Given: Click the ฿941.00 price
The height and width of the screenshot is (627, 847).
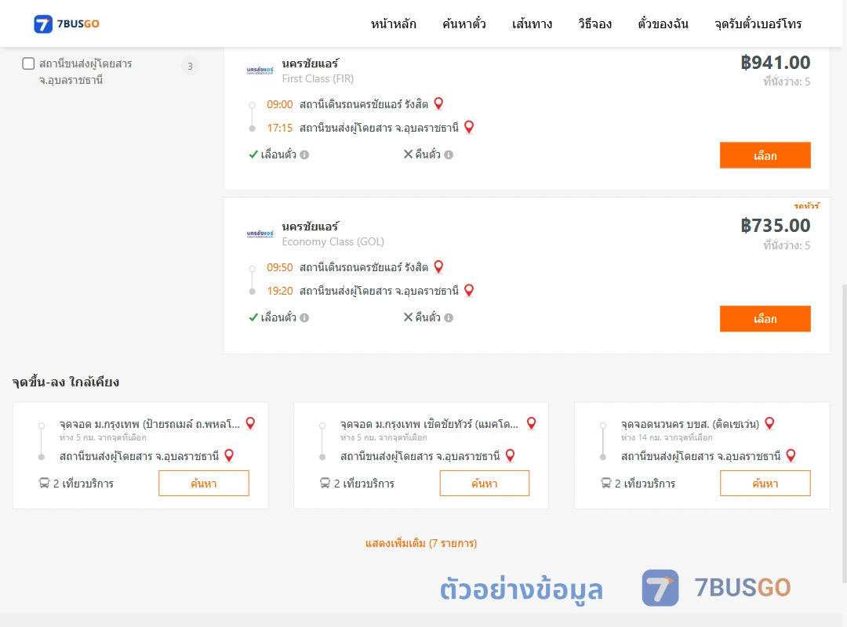Looking at the screenshot, I should point(775,63).
